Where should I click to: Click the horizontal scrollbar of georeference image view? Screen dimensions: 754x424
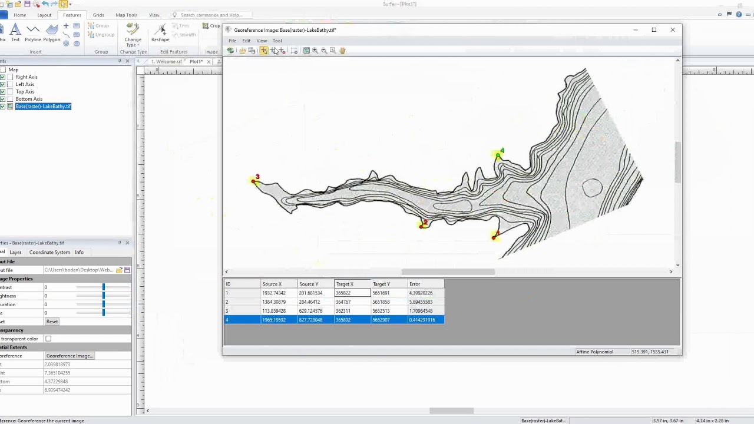tap(448, 271)
